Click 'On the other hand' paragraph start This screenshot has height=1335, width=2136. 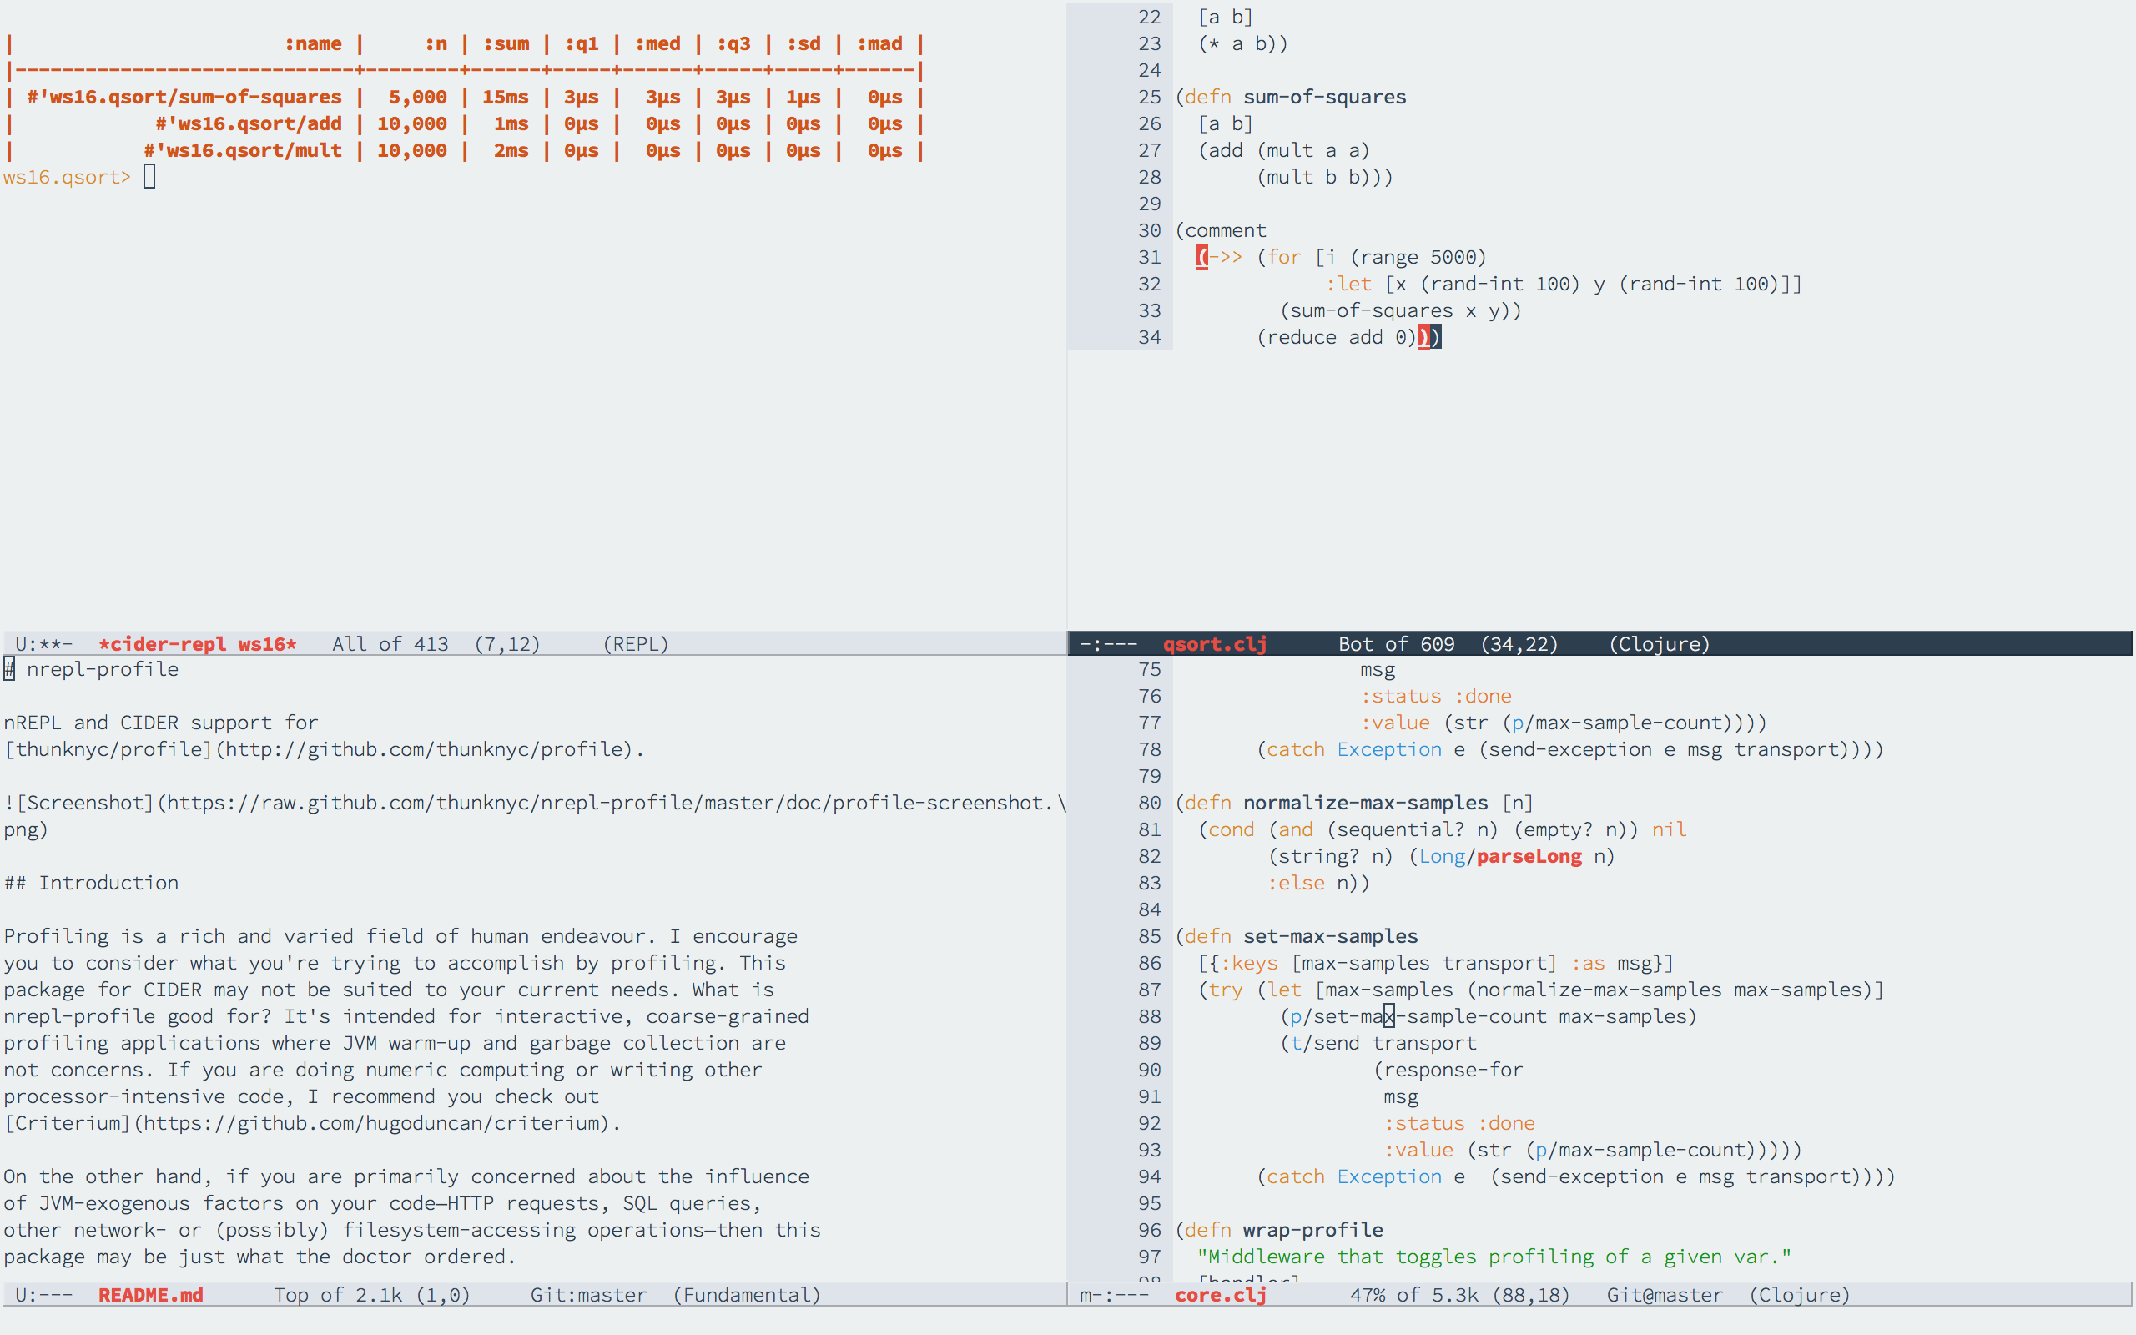(x=108, y=1176)
